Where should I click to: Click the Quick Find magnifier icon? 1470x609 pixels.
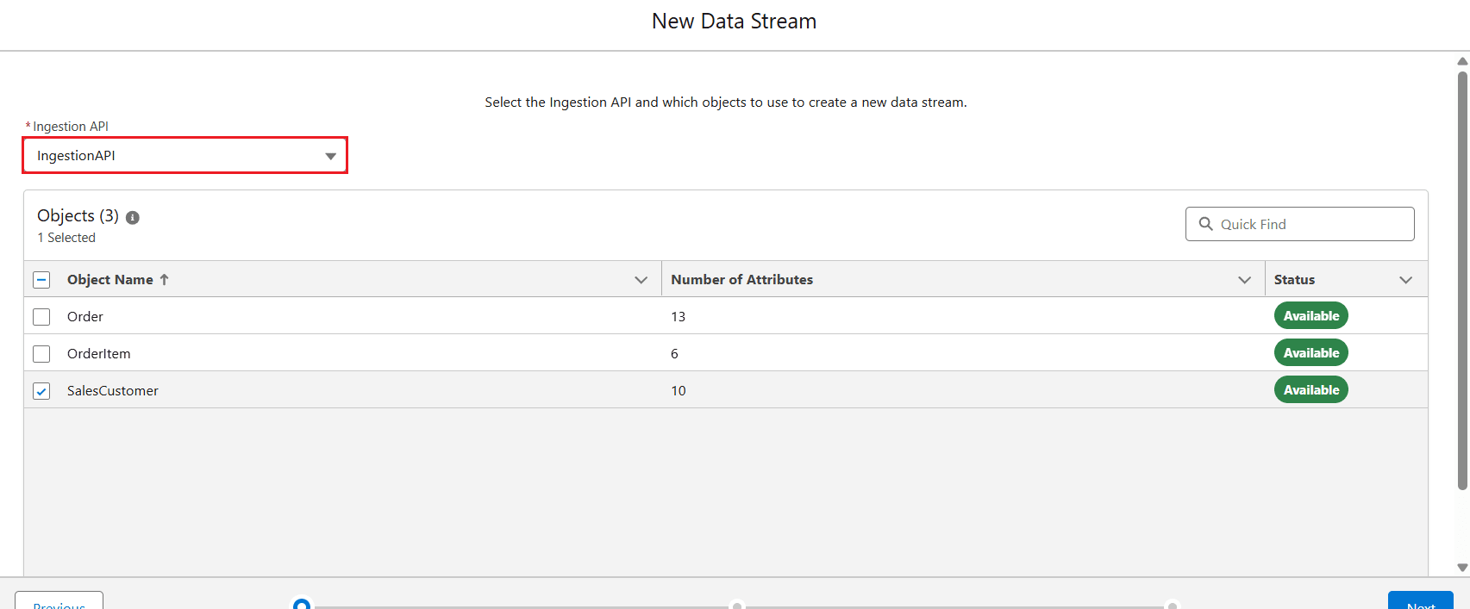click(x=1205, y=224)
